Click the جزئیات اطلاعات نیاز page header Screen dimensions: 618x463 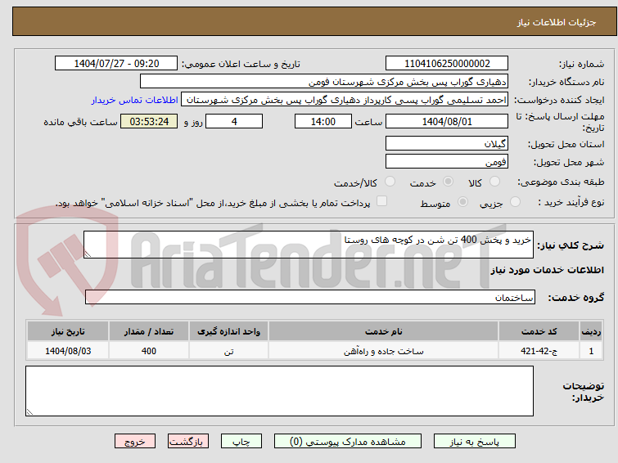click(x=557, y=22)
